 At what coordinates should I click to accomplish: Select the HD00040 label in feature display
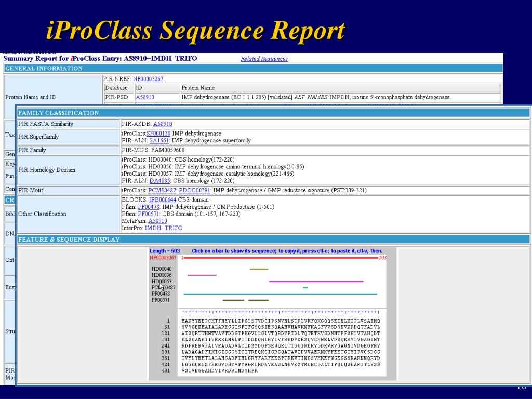click(x=162, y=269)
